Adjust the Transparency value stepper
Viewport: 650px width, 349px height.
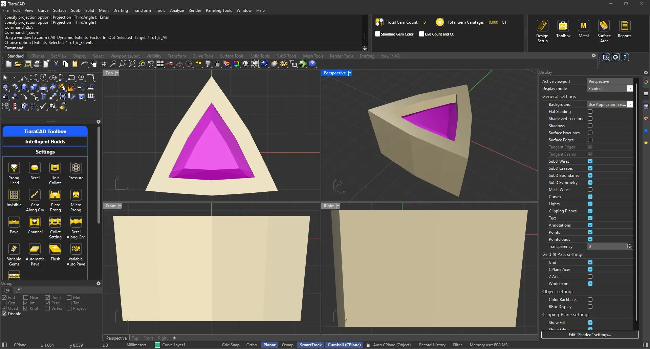pos(629,246)
